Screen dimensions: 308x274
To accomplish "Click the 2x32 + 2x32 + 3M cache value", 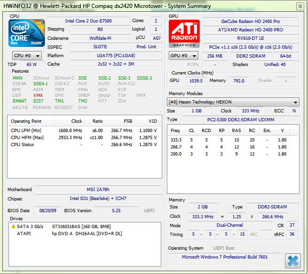I will click(116, 64).
